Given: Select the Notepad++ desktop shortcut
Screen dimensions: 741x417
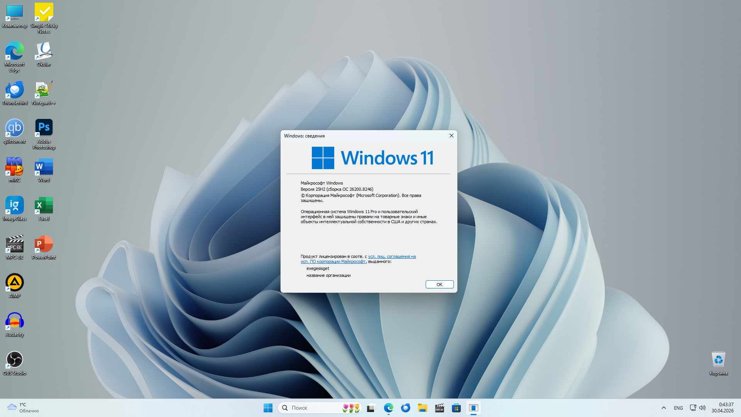Looking at the screenshot, I should click(44, 93).
